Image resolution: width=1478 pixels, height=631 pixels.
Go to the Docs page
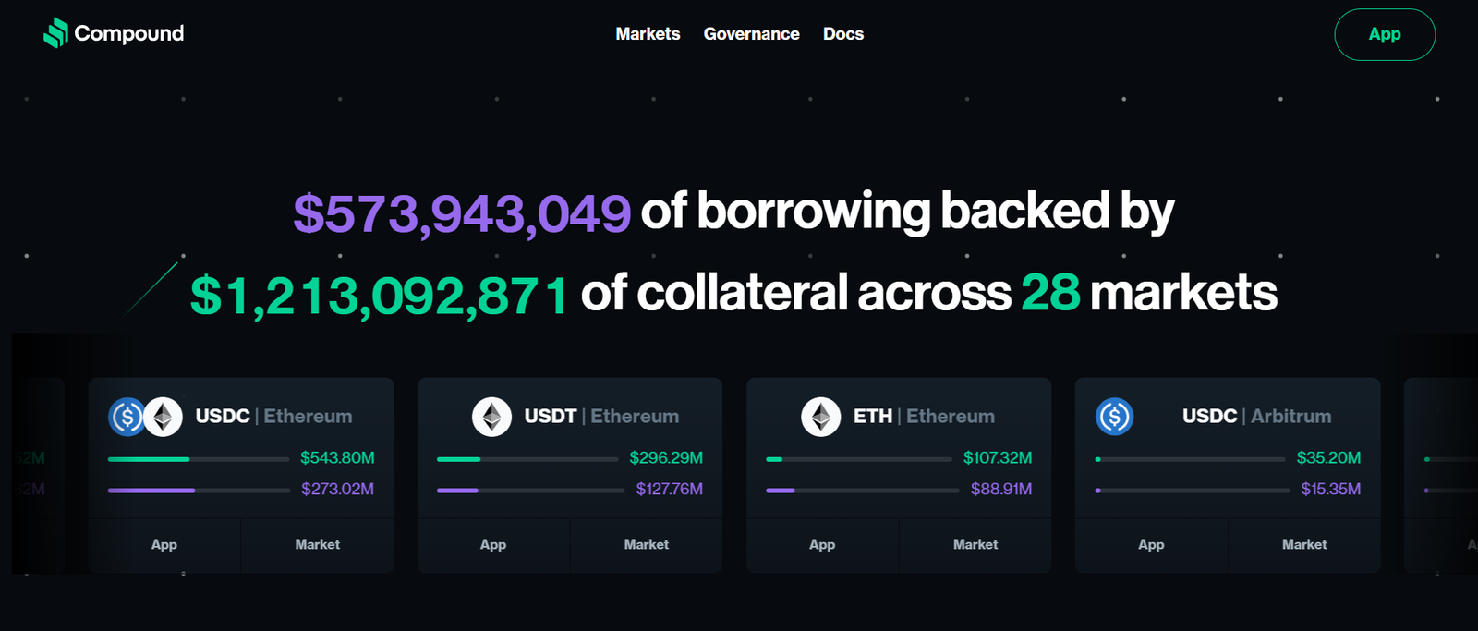[843, 34]
